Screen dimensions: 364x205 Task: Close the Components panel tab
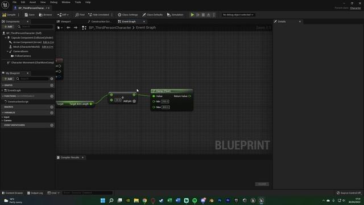tap(27, 22)
